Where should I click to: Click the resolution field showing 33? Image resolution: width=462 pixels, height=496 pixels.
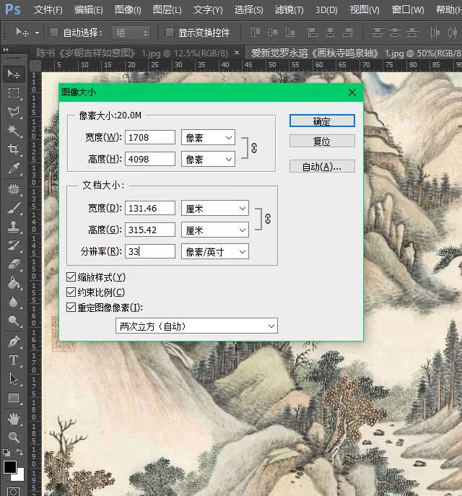pyautogui.click(x=150, y=251)
